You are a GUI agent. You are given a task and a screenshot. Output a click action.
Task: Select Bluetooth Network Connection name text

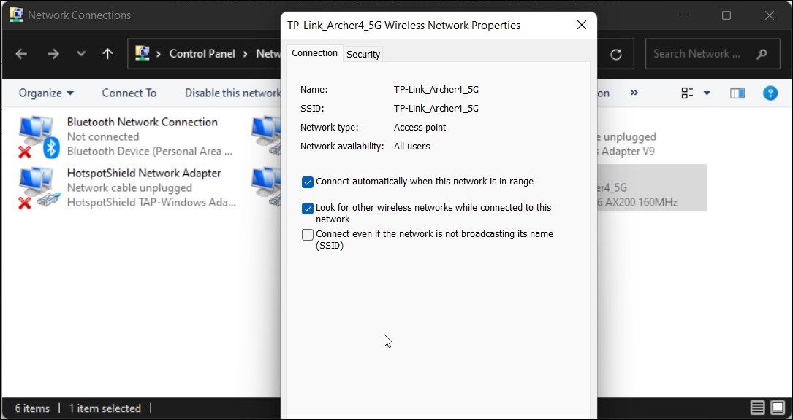[142, 122]
